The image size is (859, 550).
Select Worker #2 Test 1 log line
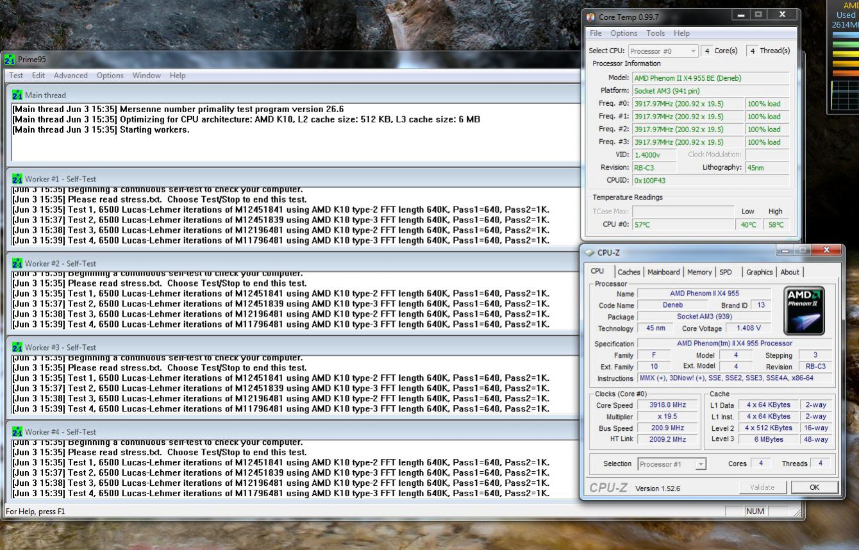281,294
